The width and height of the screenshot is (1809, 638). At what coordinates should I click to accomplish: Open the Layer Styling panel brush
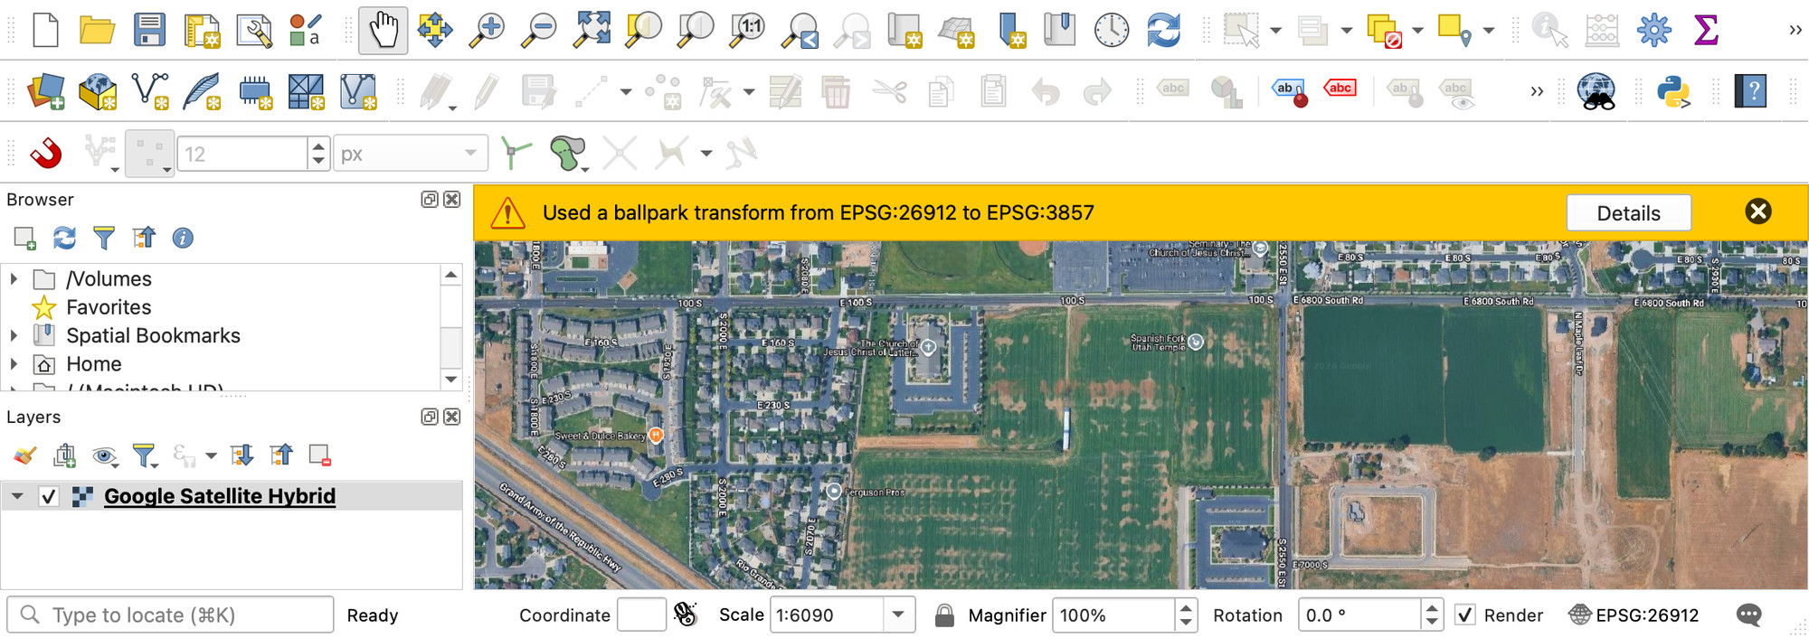pos(24,455)
